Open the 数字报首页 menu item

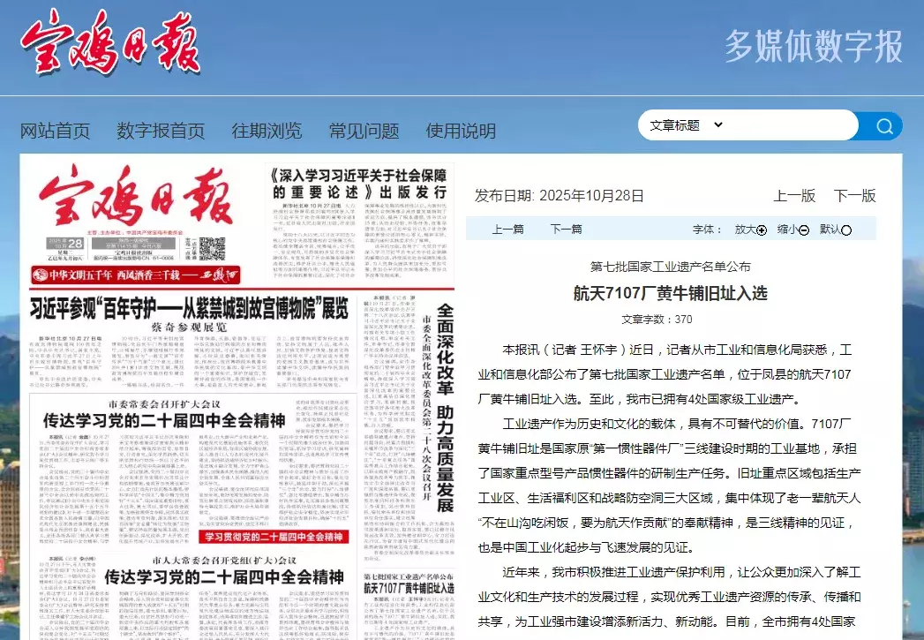[x=161, y=131]
